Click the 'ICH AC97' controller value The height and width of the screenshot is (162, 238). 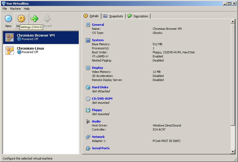pos(159,129)
